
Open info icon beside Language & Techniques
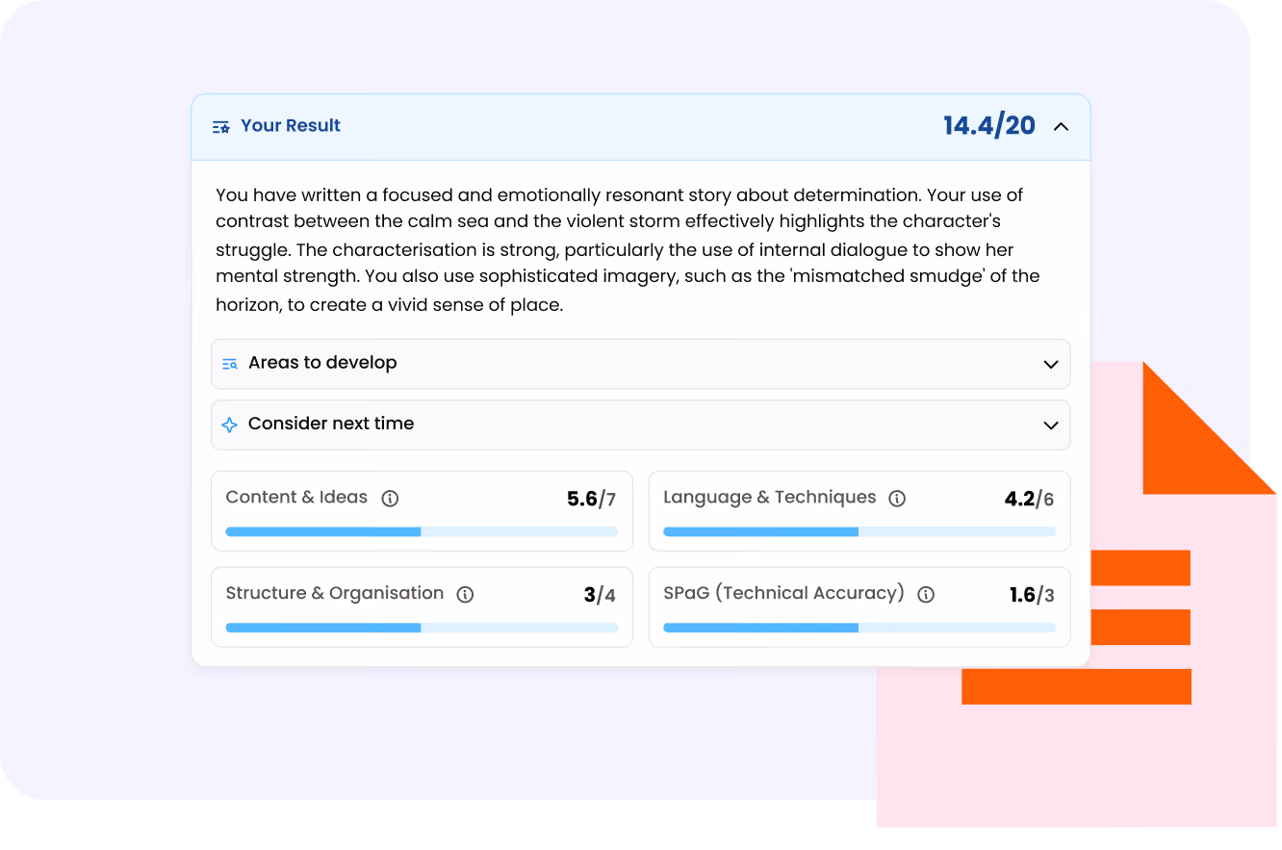coord(897,499)
